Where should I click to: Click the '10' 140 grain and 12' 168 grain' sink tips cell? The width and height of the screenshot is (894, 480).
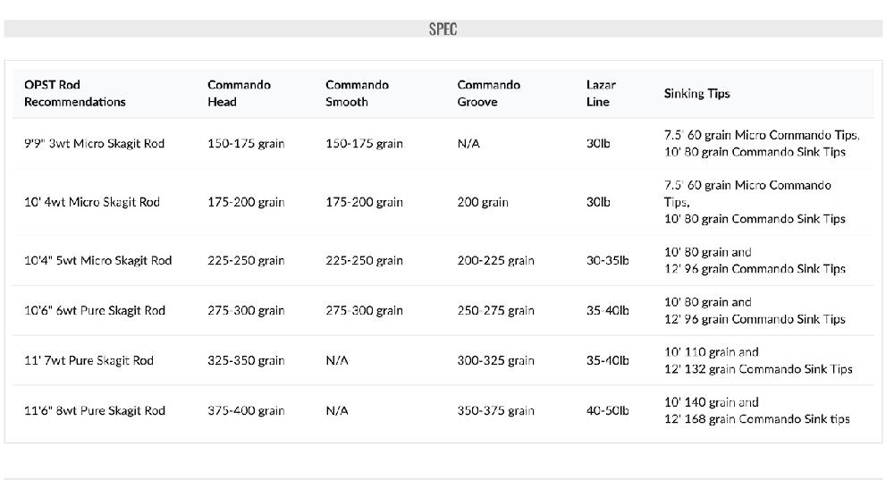point(756,411)
